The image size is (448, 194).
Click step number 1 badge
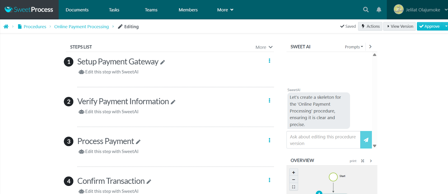point(69,62)
